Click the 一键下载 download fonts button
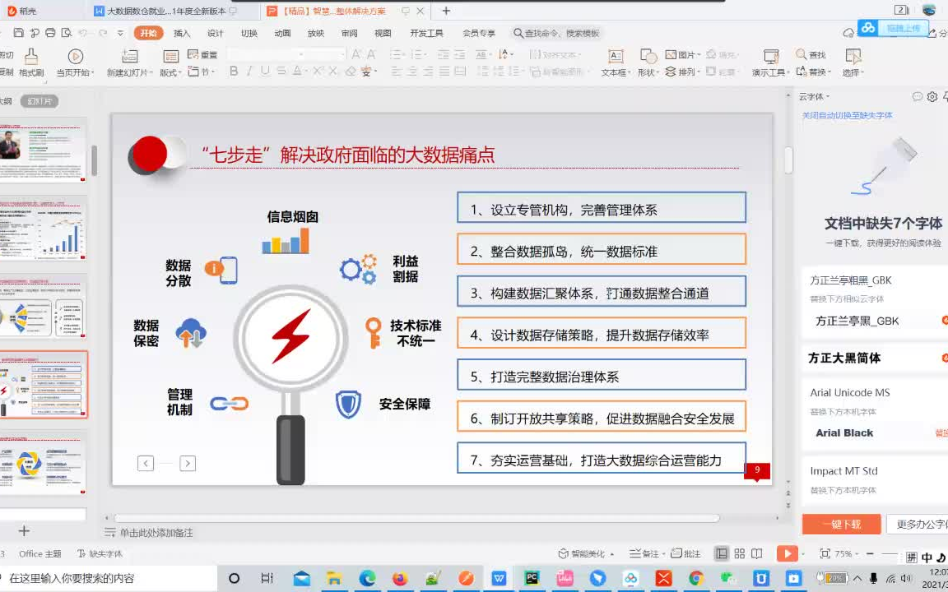This screenshot has width=948, height=592. click(841, 524)
